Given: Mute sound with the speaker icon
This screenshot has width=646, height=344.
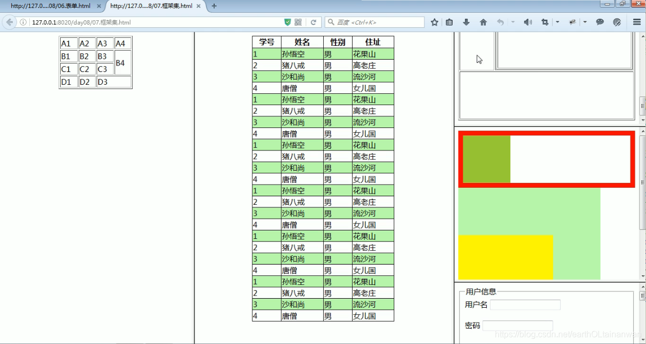Looking at the screenshot, I should click(x=528, y=22).
